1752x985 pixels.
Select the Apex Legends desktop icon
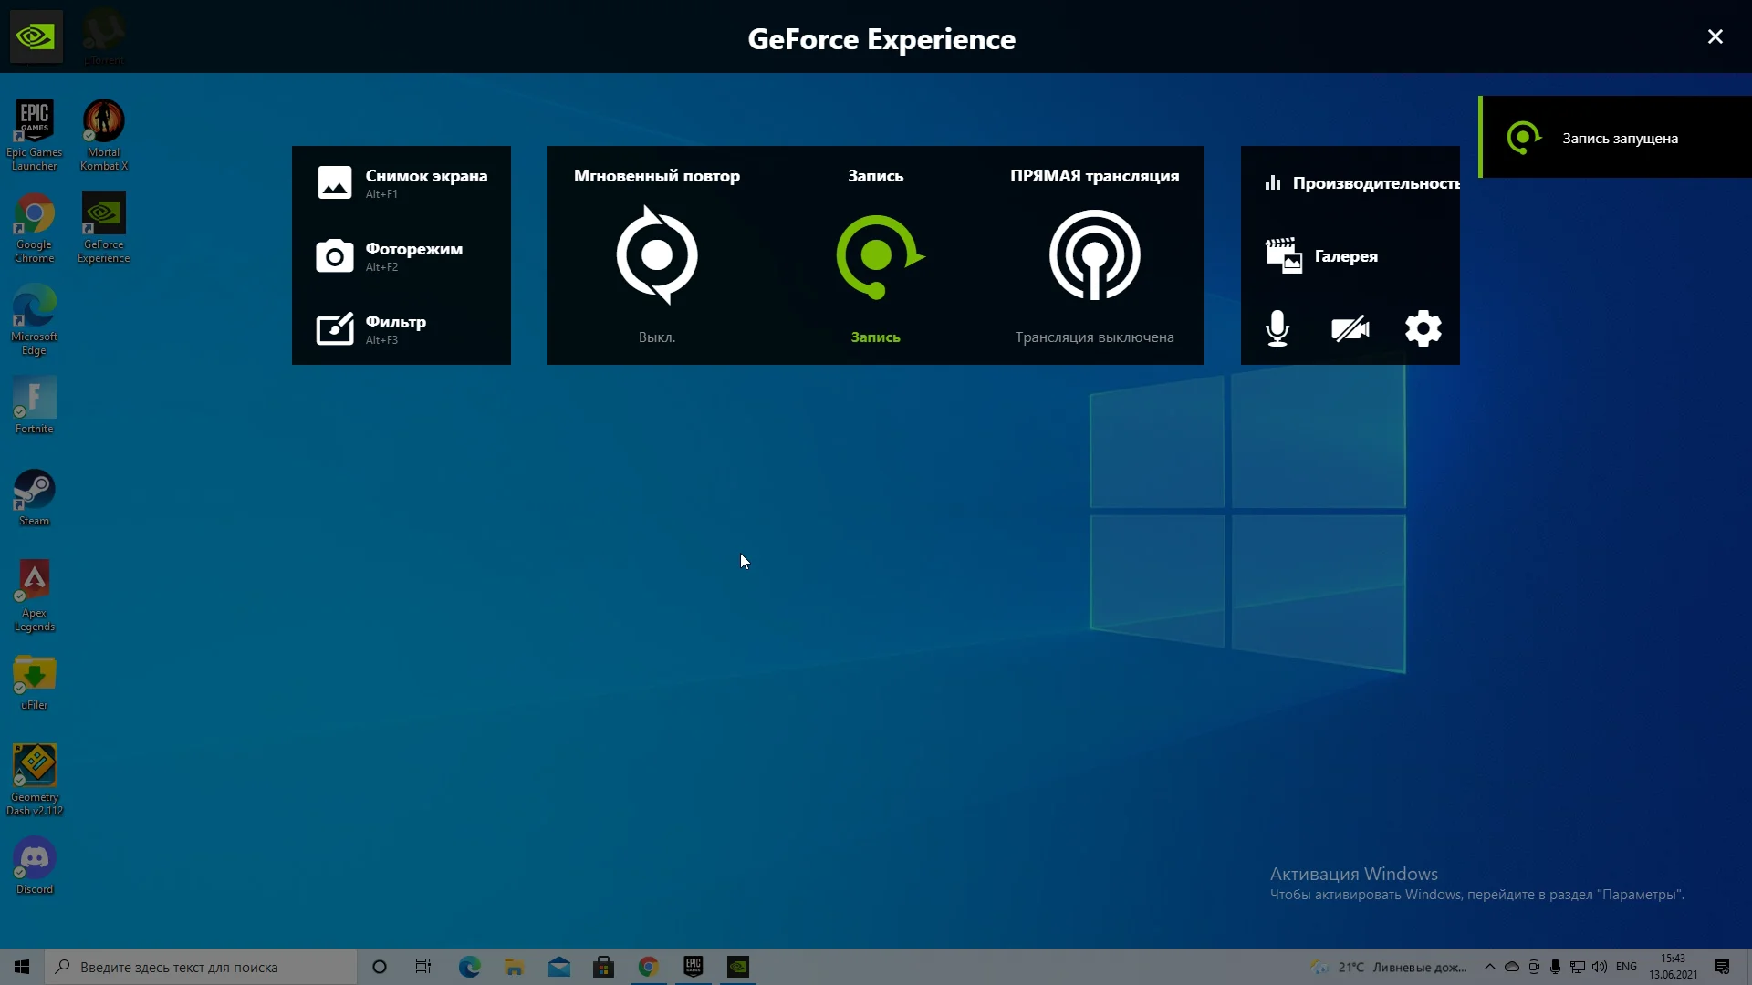click(35, 596)
